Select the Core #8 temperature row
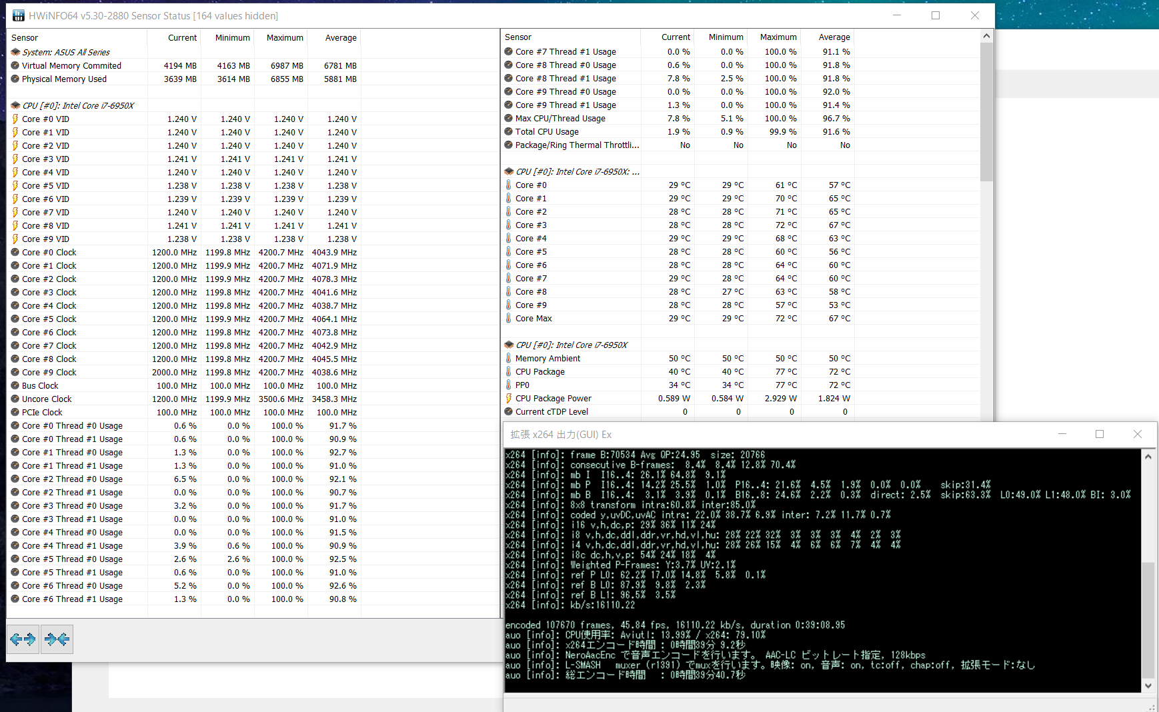 point(678,291)
